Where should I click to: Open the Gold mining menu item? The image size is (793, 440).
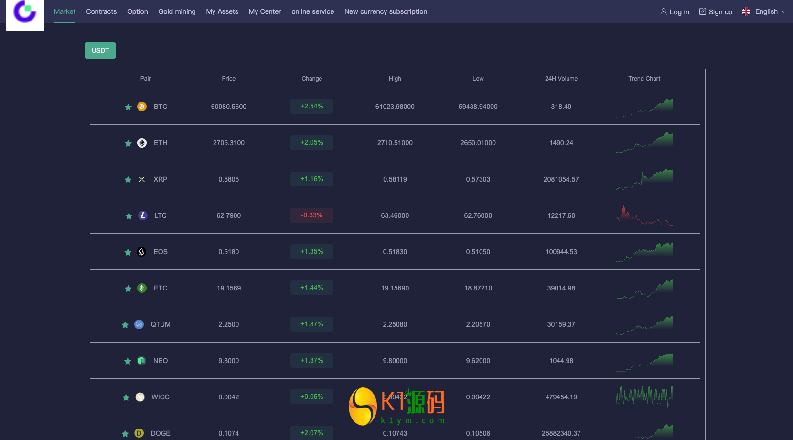(177, 11)
